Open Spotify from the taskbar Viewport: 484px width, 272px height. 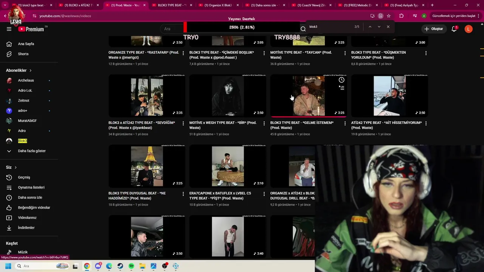pyautogui.click(x=131, y=266)
